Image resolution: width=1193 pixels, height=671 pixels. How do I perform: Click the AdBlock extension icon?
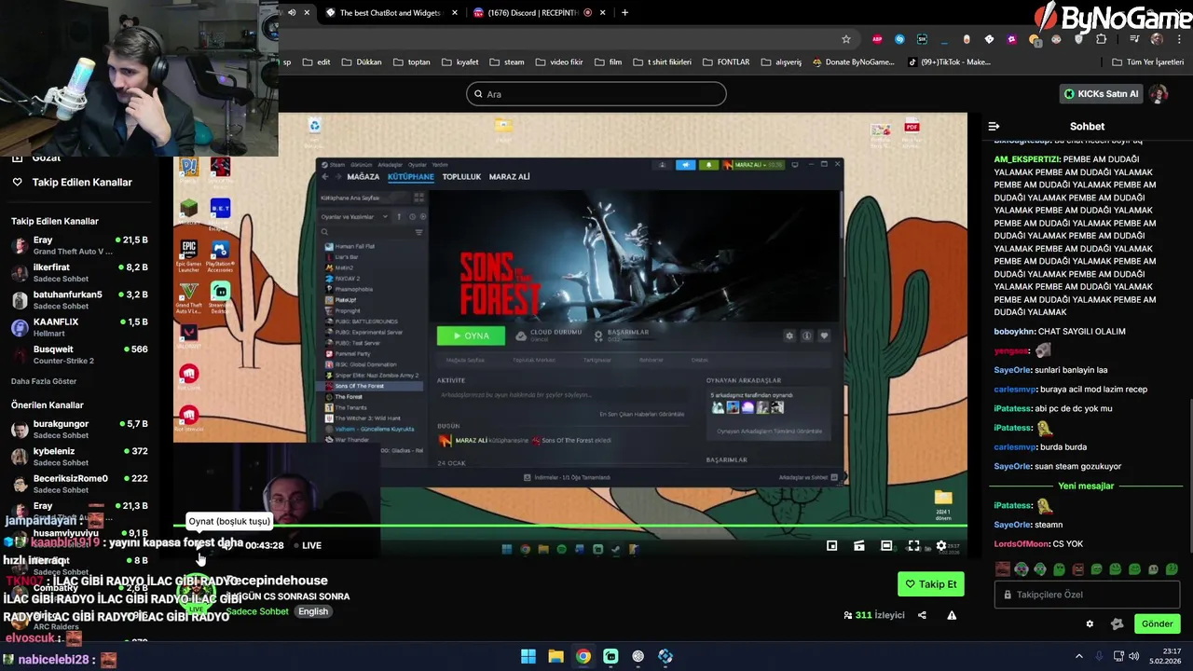pos(877,39)
